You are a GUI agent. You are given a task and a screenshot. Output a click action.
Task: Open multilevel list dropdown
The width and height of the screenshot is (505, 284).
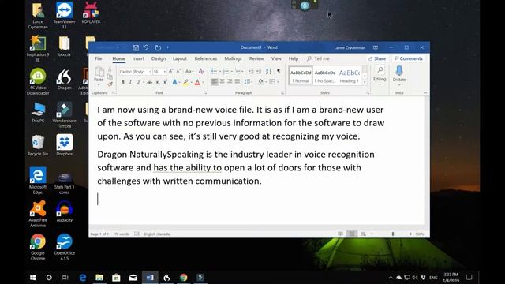click(243, 71)
